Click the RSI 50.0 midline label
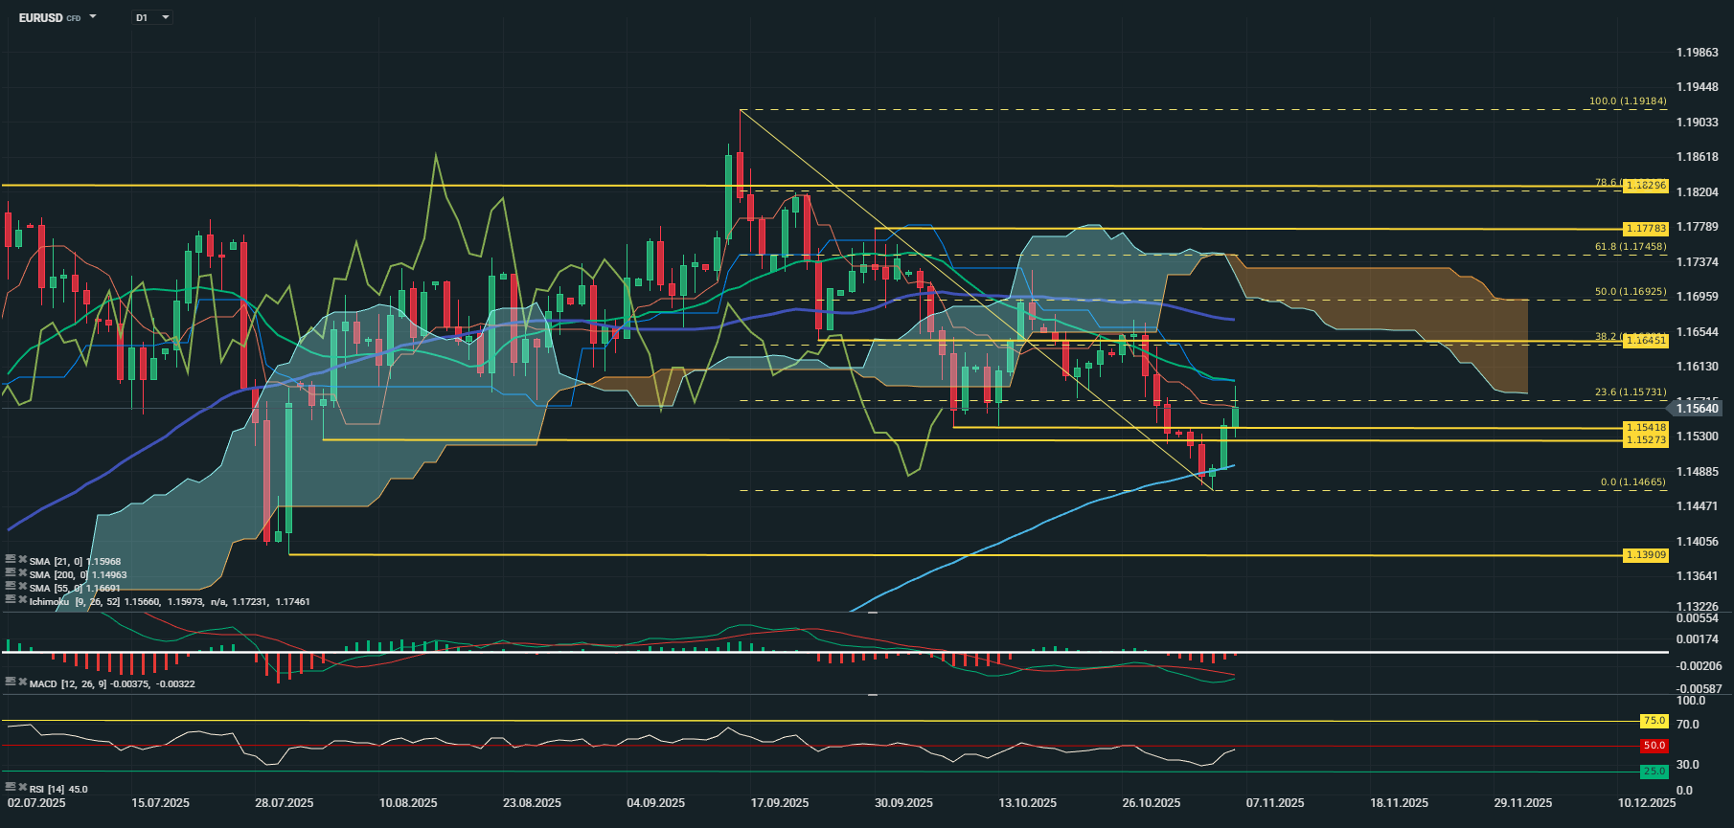Image resolution: width=1734 pixels, height=828 pixels. 1654,746
